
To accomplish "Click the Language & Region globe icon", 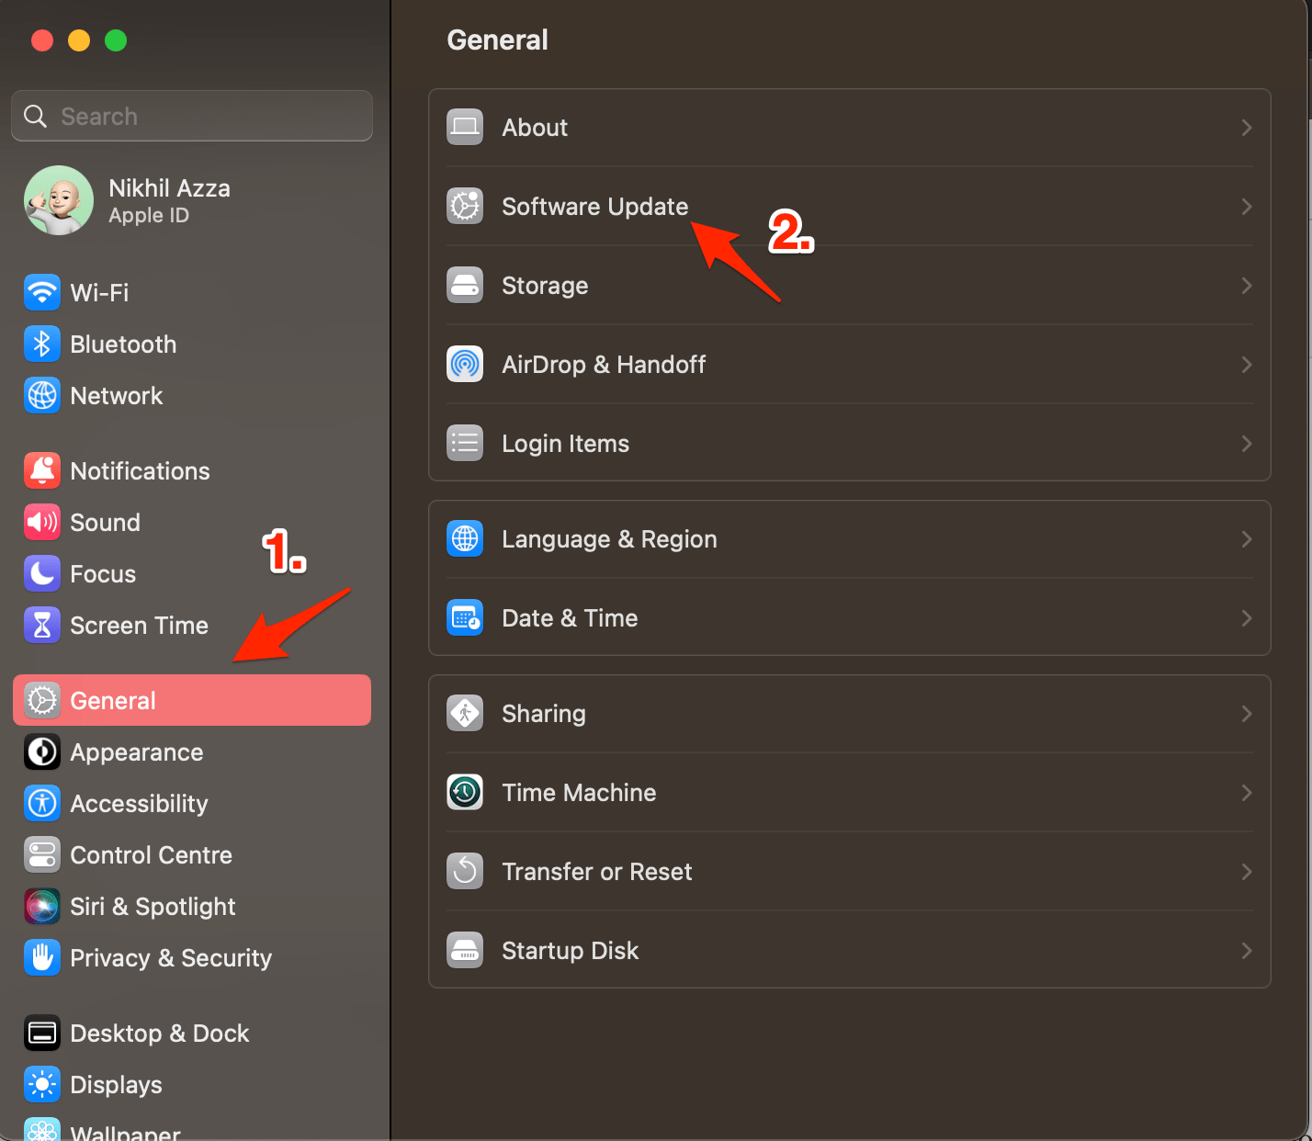I will coord(465,539).
